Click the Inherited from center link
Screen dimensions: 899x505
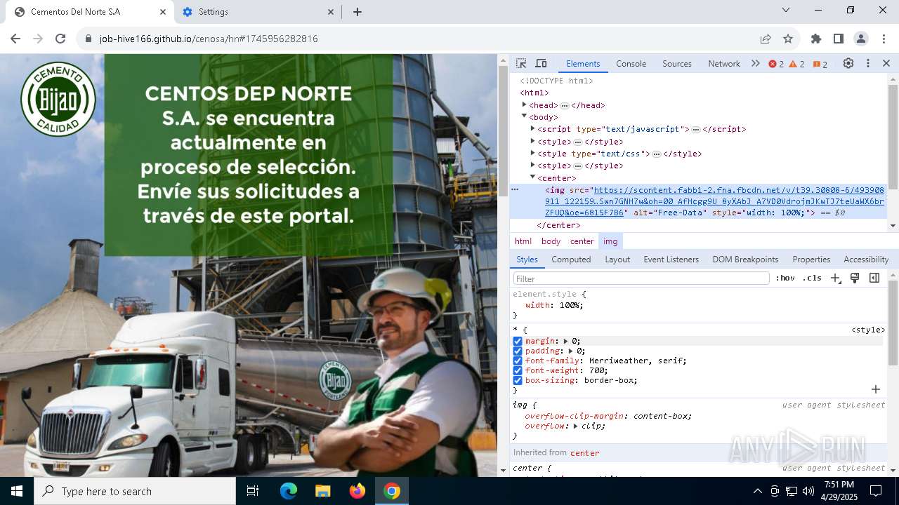click(585, 453)
